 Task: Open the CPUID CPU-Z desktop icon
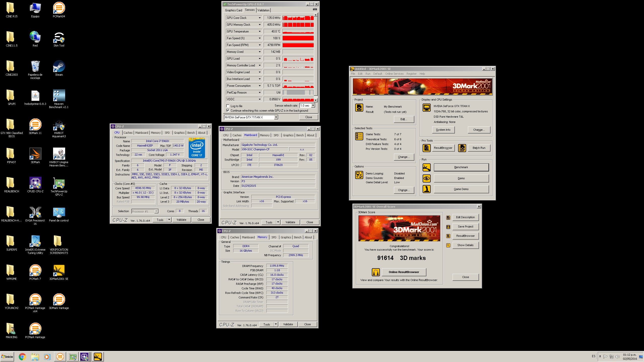pyautogui.click(x=35, y=185)
